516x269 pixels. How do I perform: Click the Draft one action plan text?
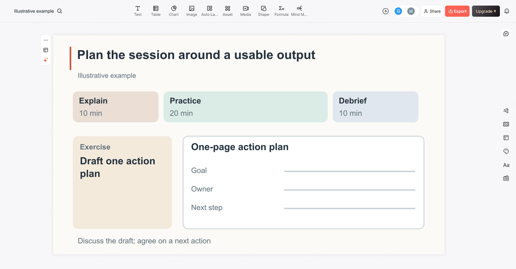(x=118, y=167)
